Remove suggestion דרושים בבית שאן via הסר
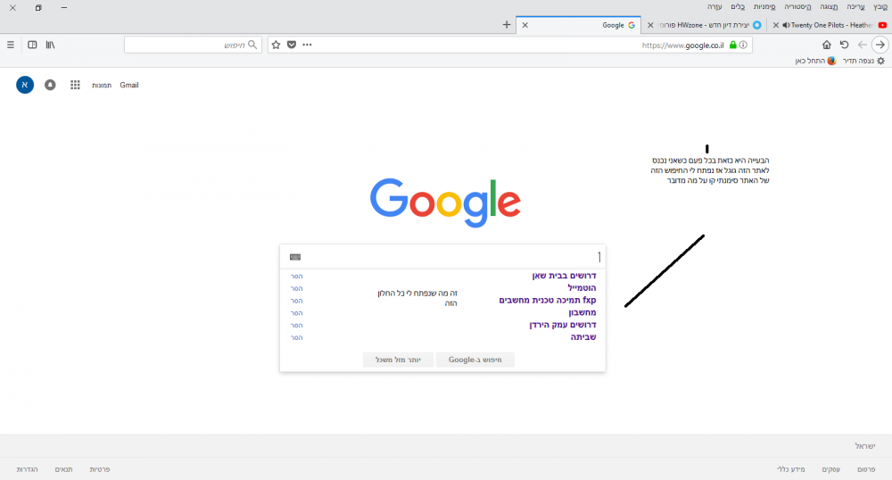892x480 pixels. (x=296, y=277)
